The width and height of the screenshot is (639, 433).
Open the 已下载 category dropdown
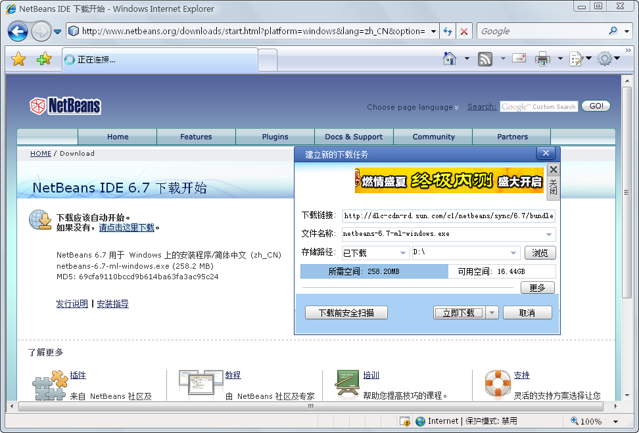pos(402,253)
